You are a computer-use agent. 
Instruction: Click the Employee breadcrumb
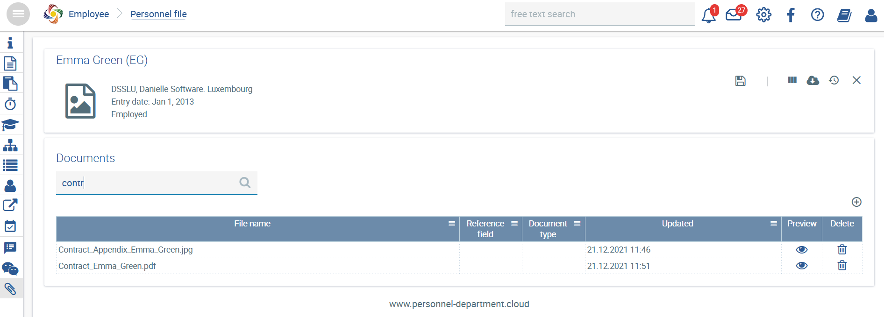point(89,14)
